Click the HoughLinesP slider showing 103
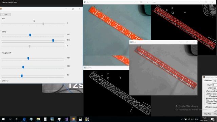217x122 pixels. tap(23, 67)
